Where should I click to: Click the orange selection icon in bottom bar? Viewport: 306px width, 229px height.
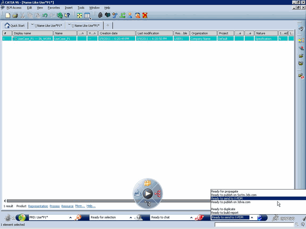pyautogui.click(x=78, y=217)
